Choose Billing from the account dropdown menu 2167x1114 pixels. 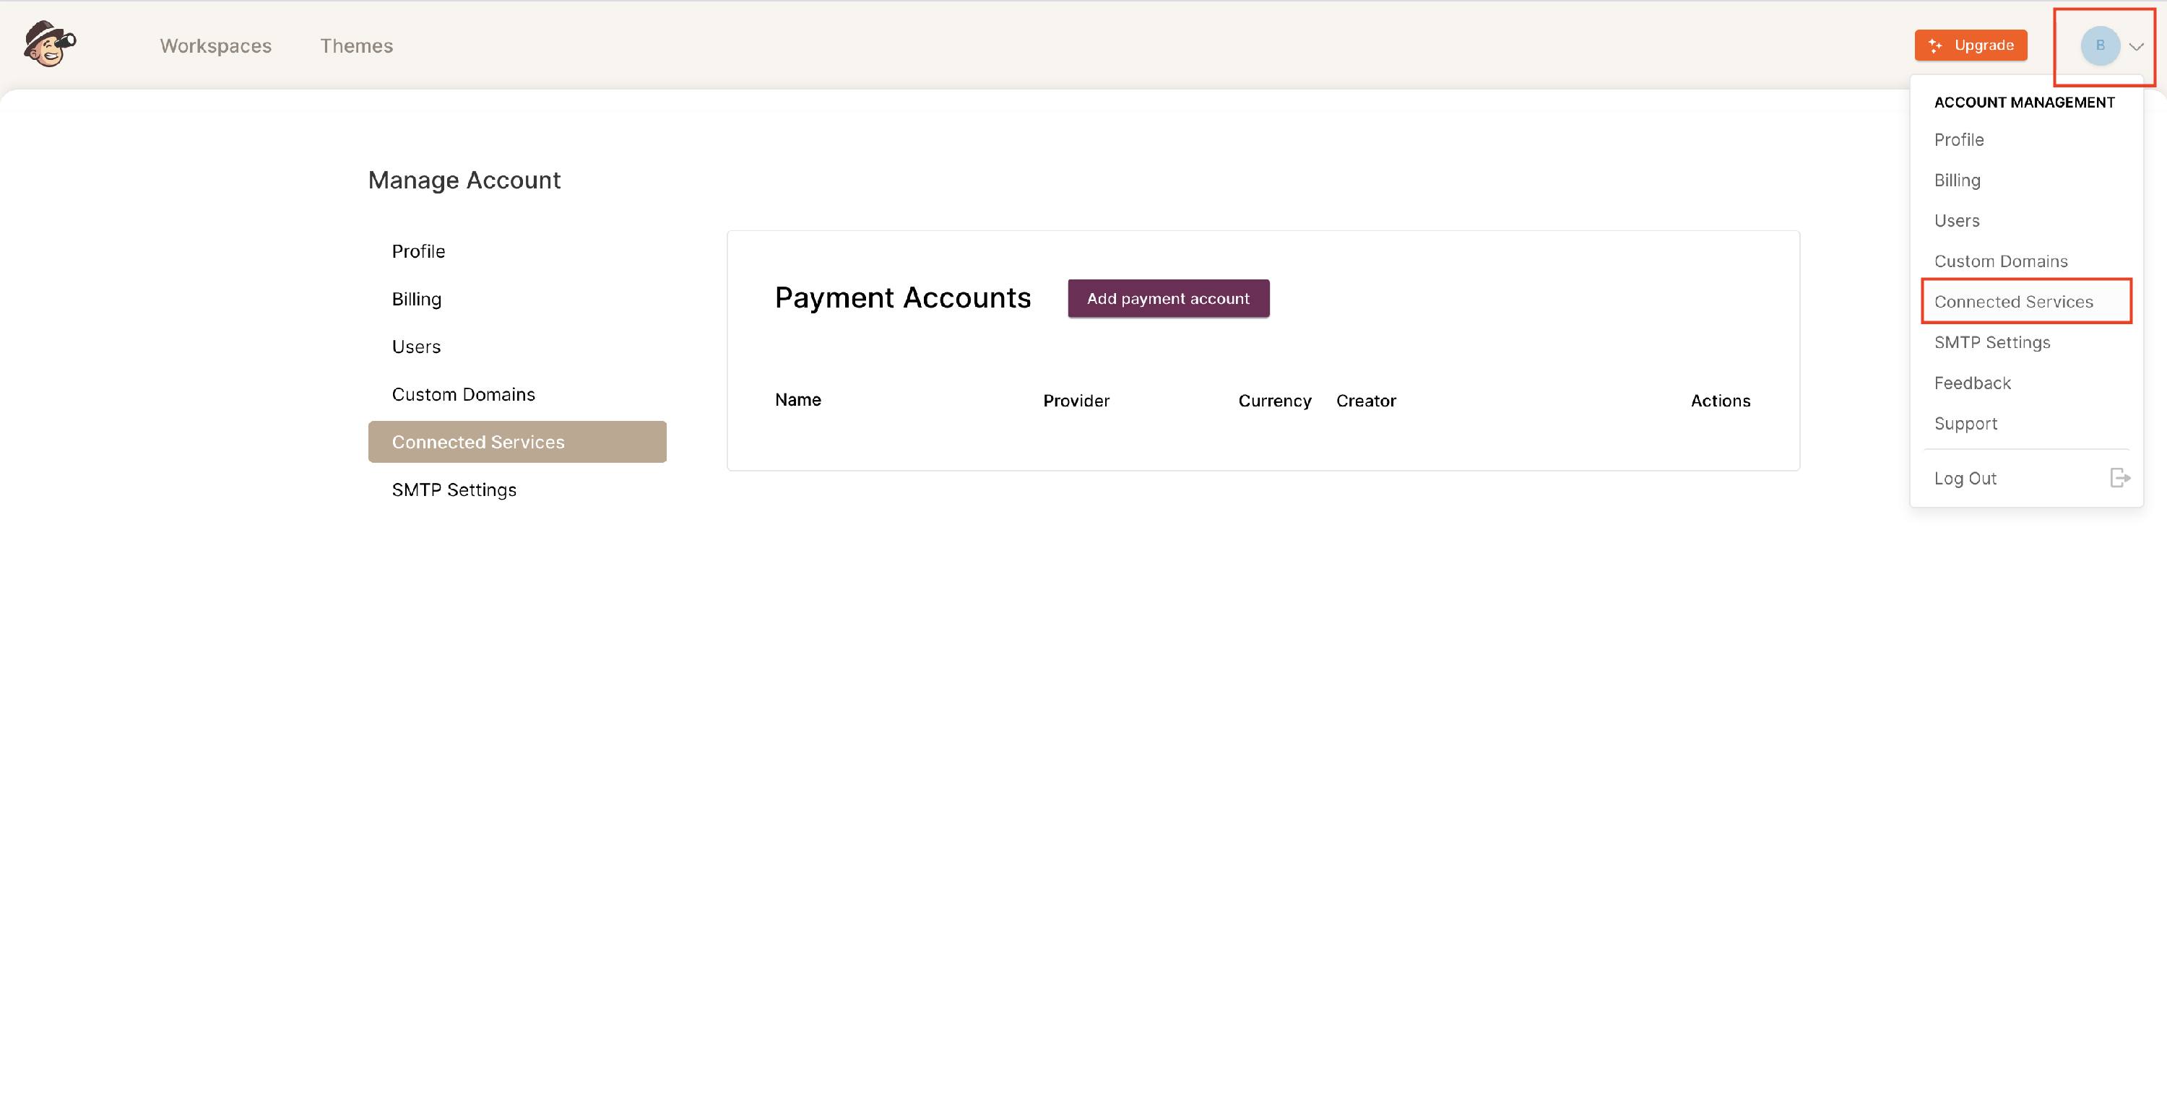coord(1957,180)
